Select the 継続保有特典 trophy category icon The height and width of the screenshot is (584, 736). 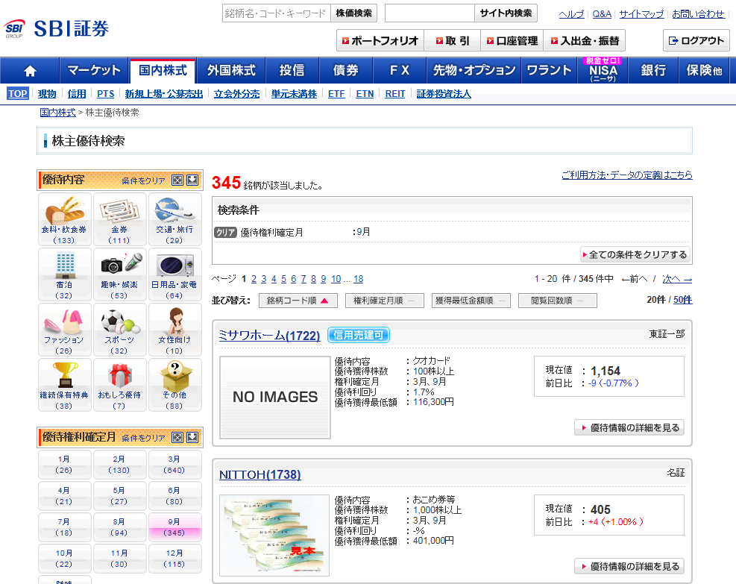(64, 385)
